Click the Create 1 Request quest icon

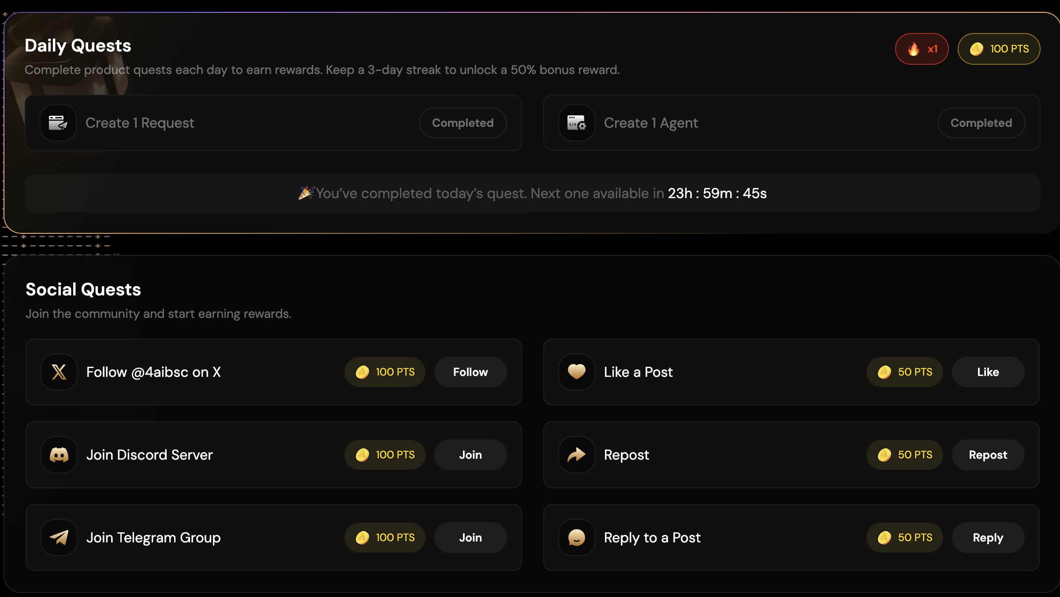pyautogui.click(x=58, y=123)
